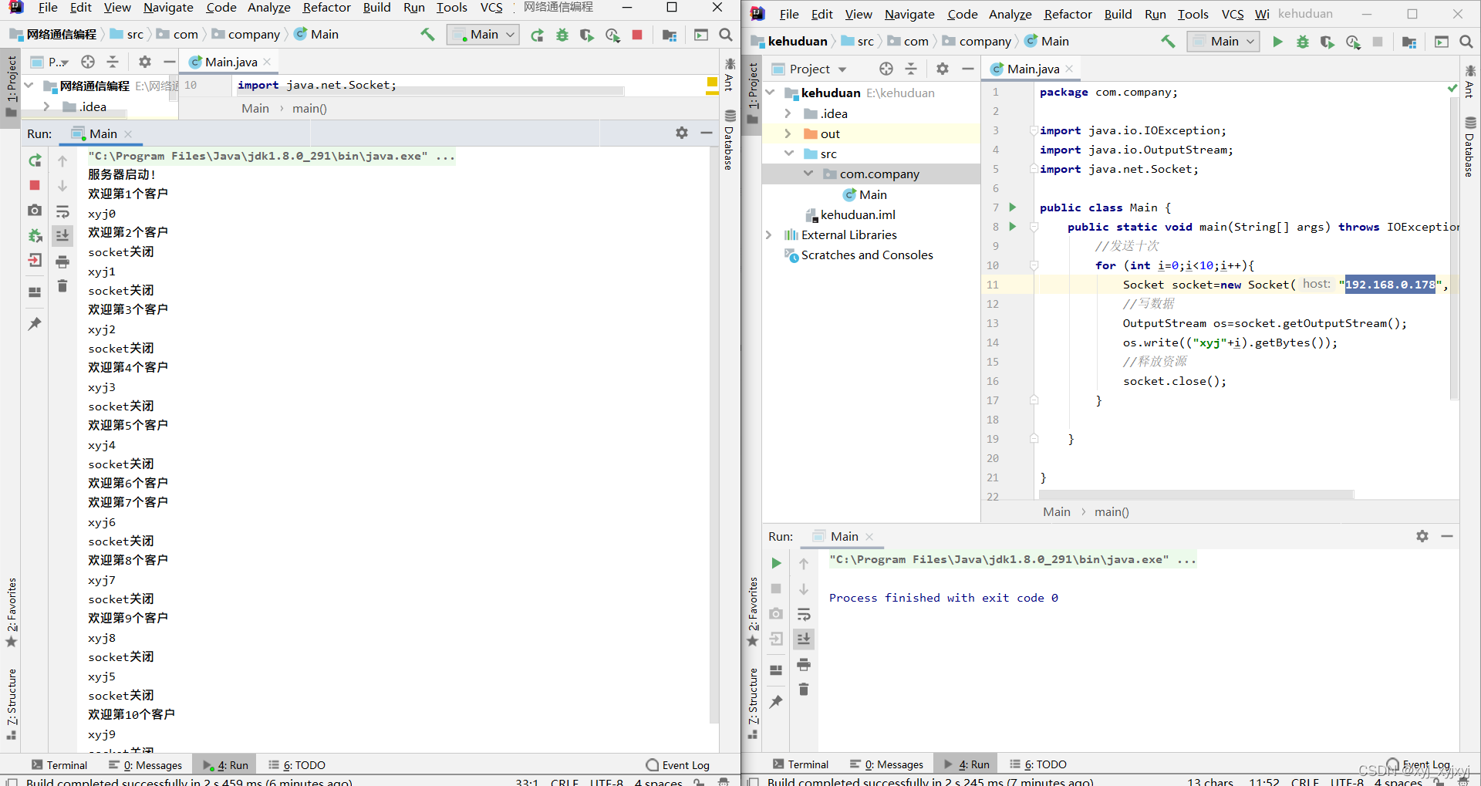Open Messages tool window in left window
Image resolution: width=1481 pixels, height=786 pixels.
[x=146, y=765]
